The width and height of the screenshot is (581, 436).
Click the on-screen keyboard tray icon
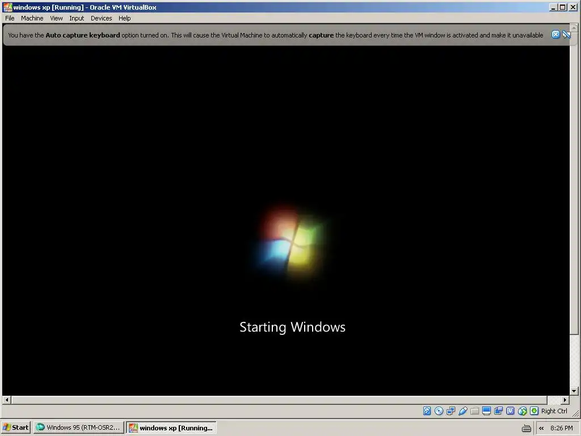[x=526, y=428]
